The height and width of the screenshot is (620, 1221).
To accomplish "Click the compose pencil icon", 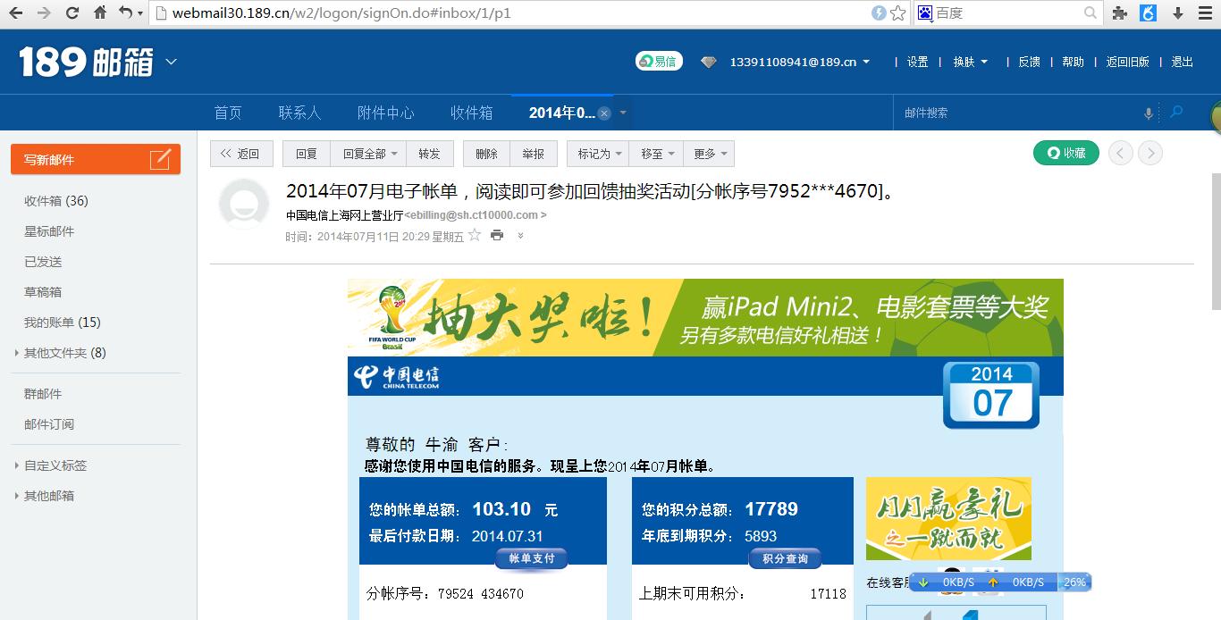I will point(160,160).
